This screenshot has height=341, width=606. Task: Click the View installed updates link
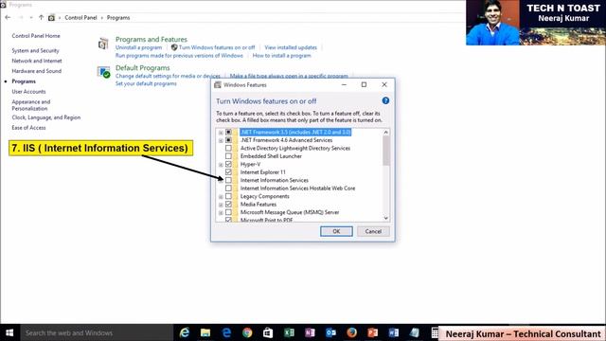pyautogui.click(x=291, y=47)
